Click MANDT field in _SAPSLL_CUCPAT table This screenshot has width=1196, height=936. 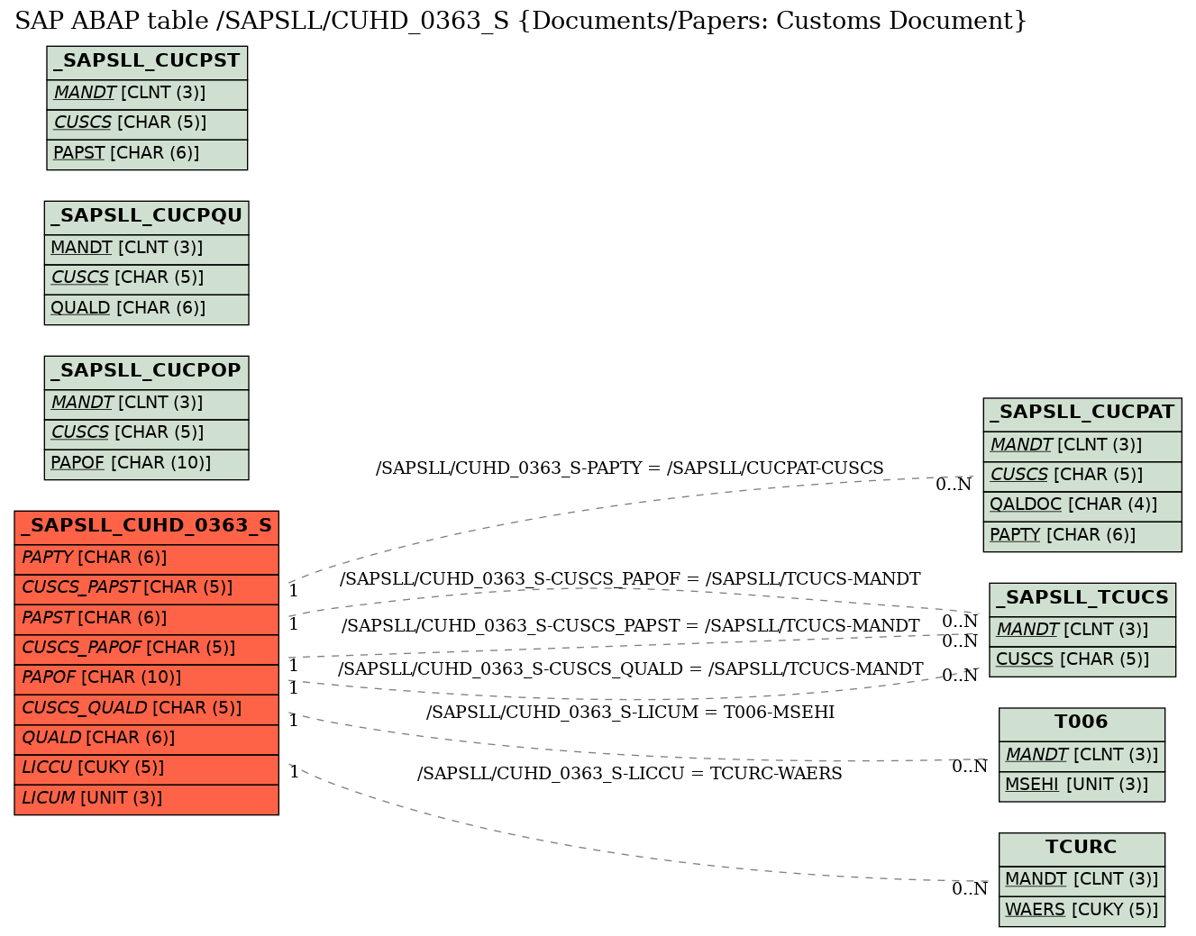1082,446
